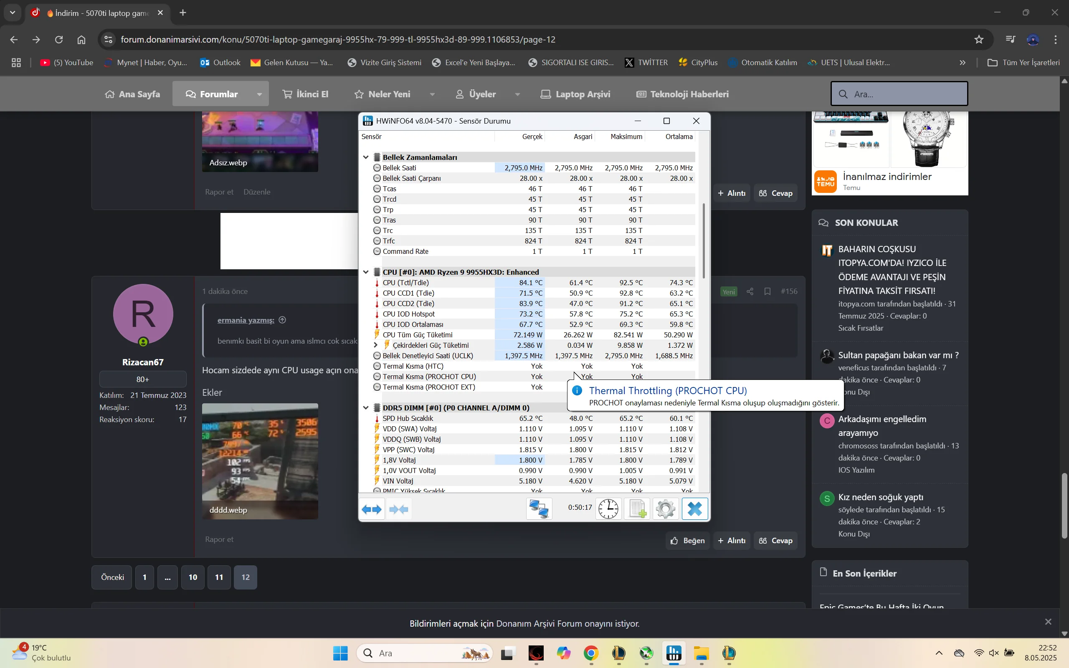Screen dimensions: 1069x668
Task: Open HWiNFO network remote monitoring icon
Action: tap(539, 509)
